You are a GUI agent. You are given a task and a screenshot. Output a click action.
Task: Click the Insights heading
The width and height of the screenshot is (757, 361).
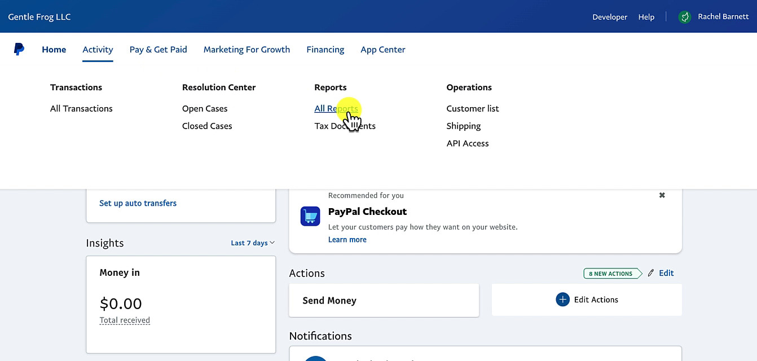click(105, 243)
